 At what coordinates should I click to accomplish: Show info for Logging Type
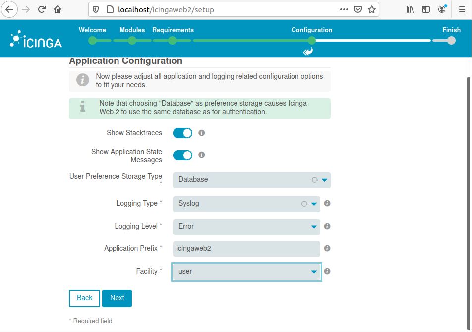click(x=327, y=203)
